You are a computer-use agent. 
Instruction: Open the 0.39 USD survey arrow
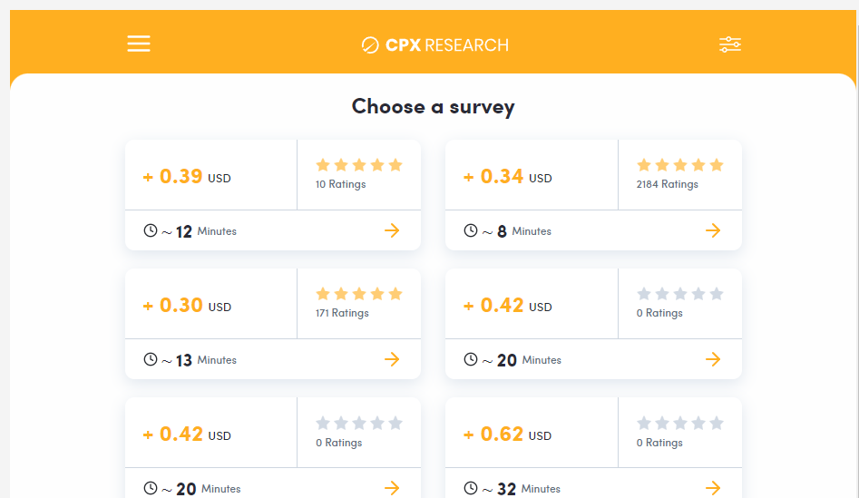[x=392, y=230]
